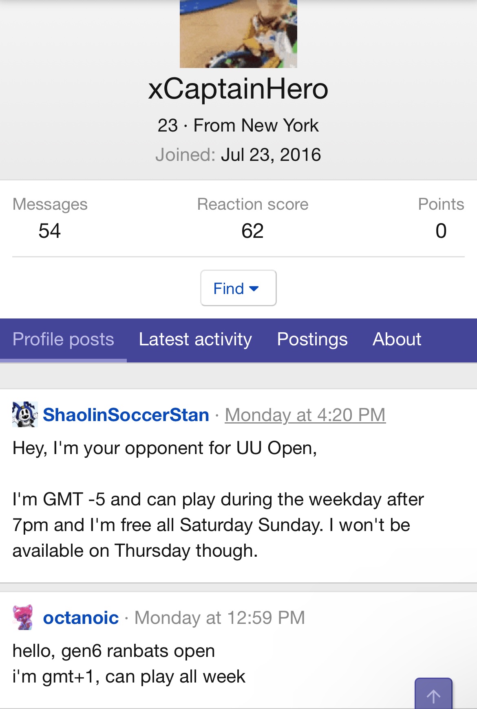The width and height of the screenshot is (477, 709).
Task: Click the xCaptainHero profile name heading
Action: (238, 89)
